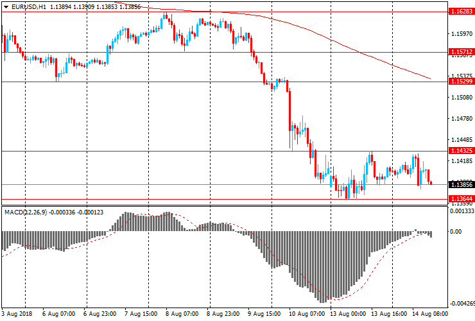Image resolution: width=475 pixels, height=321 pixels.
Task: Click the MACD -0.004269 scale value
Action: 462,304
